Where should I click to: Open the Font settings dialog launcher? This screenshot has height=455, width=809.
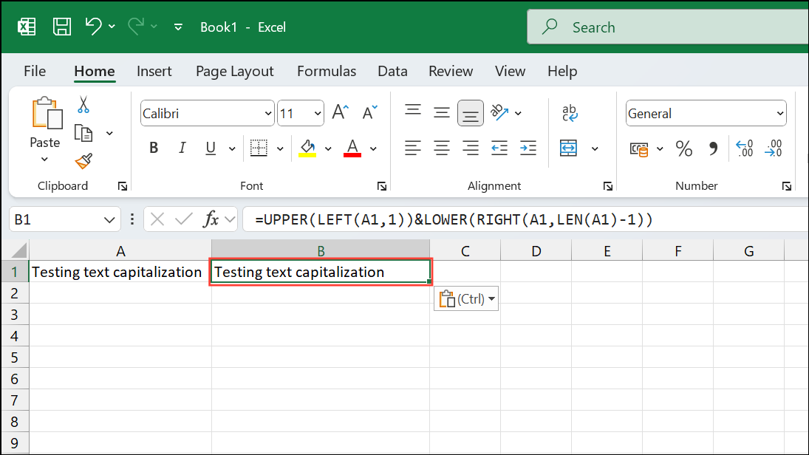tap(381, 186)
